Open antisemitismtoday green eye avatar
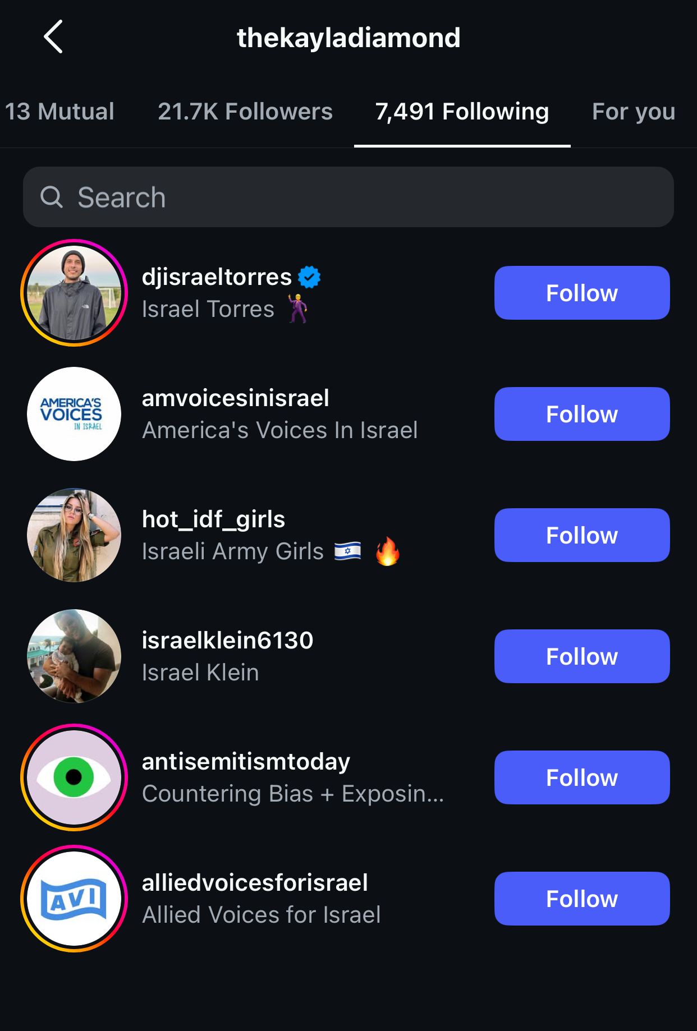This screenshot has height=1031, width=697. (74, 777)
